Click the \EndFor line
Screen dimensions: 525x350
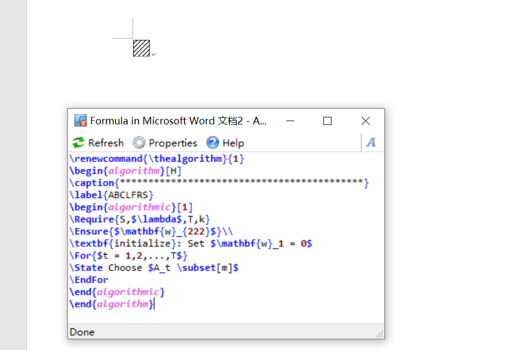click(x=89, y=280)
